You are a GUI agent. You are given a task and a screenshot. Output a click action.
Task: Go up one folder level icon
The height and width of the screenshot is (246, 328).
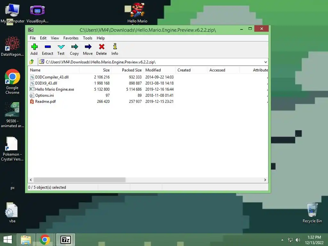pyautogui.click(x=32, y=62)
